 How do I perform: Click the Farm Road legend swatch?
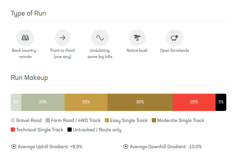tap(48, 120)
